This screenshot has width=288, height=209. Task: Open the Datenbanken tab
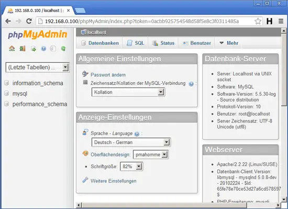point(99,43)
